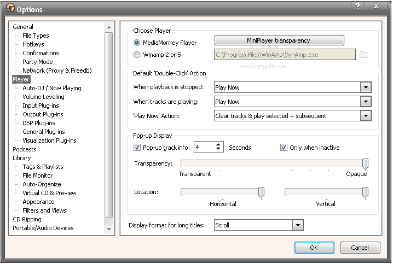Select Winamp 2 or 5 radio button
The height and width of the screenshot is (264, 393).
[137, 55]
